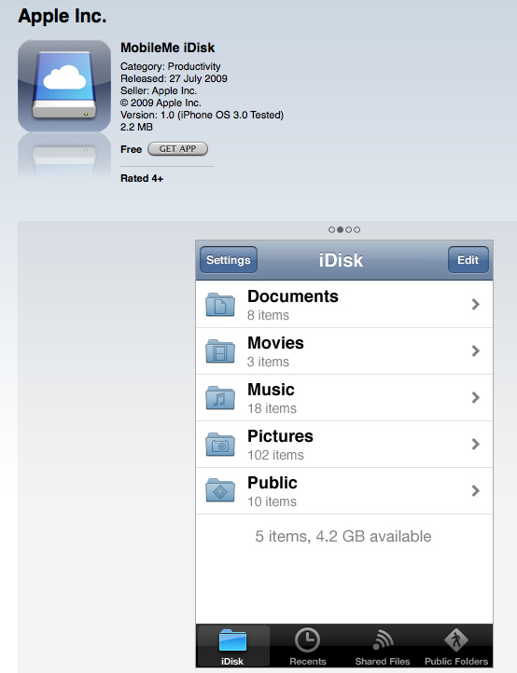Image resolution: width=517 pixels, height=673 pixels.
Task: Switch to the Recents tab
Action: (307, 646)
